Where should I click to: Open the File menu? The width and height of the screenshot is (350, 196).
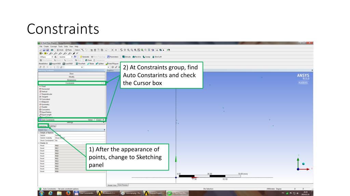pos(41,46)
